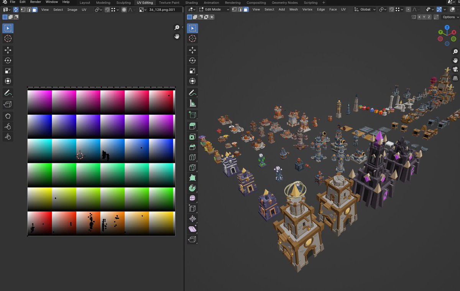Open the 3D viewport snapping options dropdown

pos(399,10)
